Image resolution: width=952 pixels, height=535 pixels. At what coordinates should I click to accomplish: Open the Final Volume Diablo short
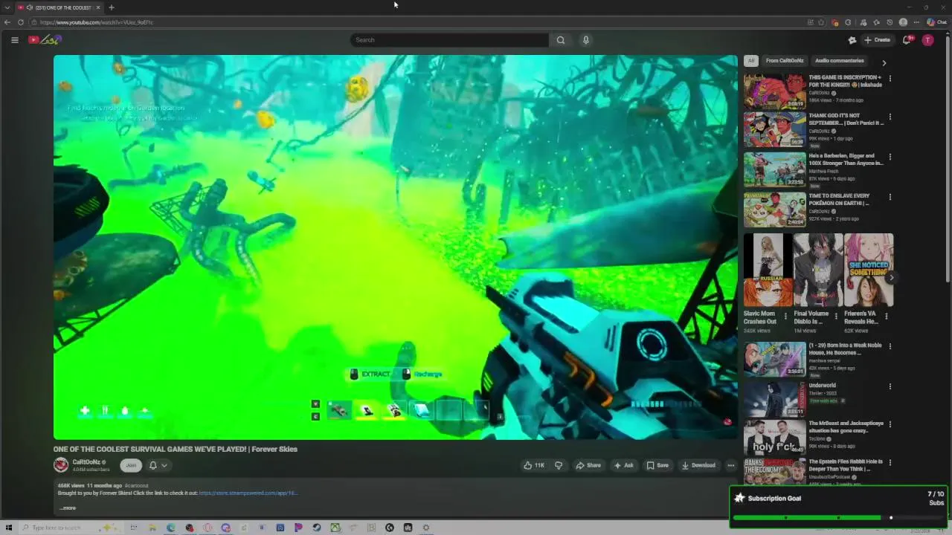(x=817, y=270)
